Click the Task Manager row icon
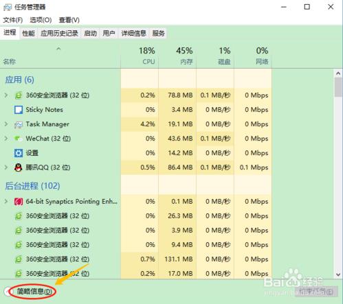The width and height of the screenshot is (343, 304). tap(19, 124)
